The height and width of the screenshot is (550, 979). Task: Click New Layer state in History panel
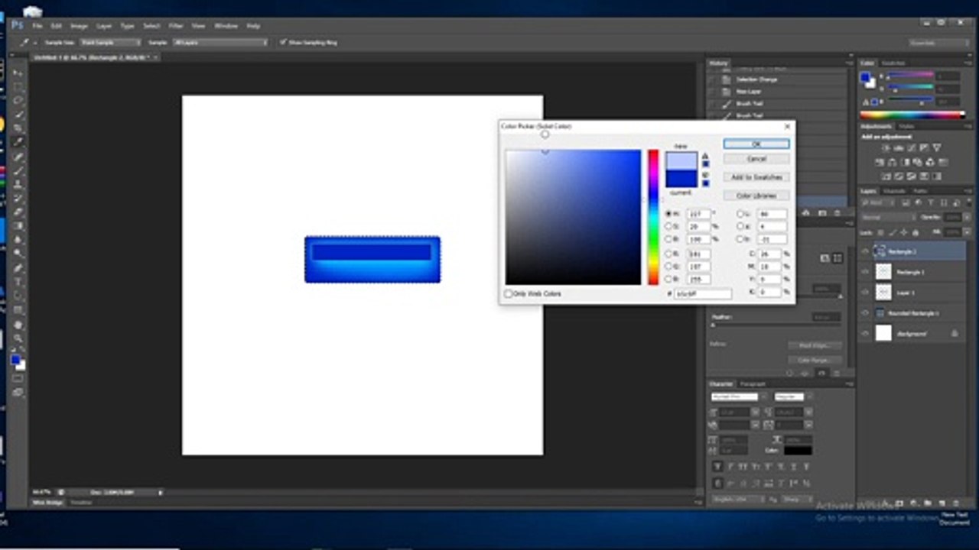tap(749, 92)
